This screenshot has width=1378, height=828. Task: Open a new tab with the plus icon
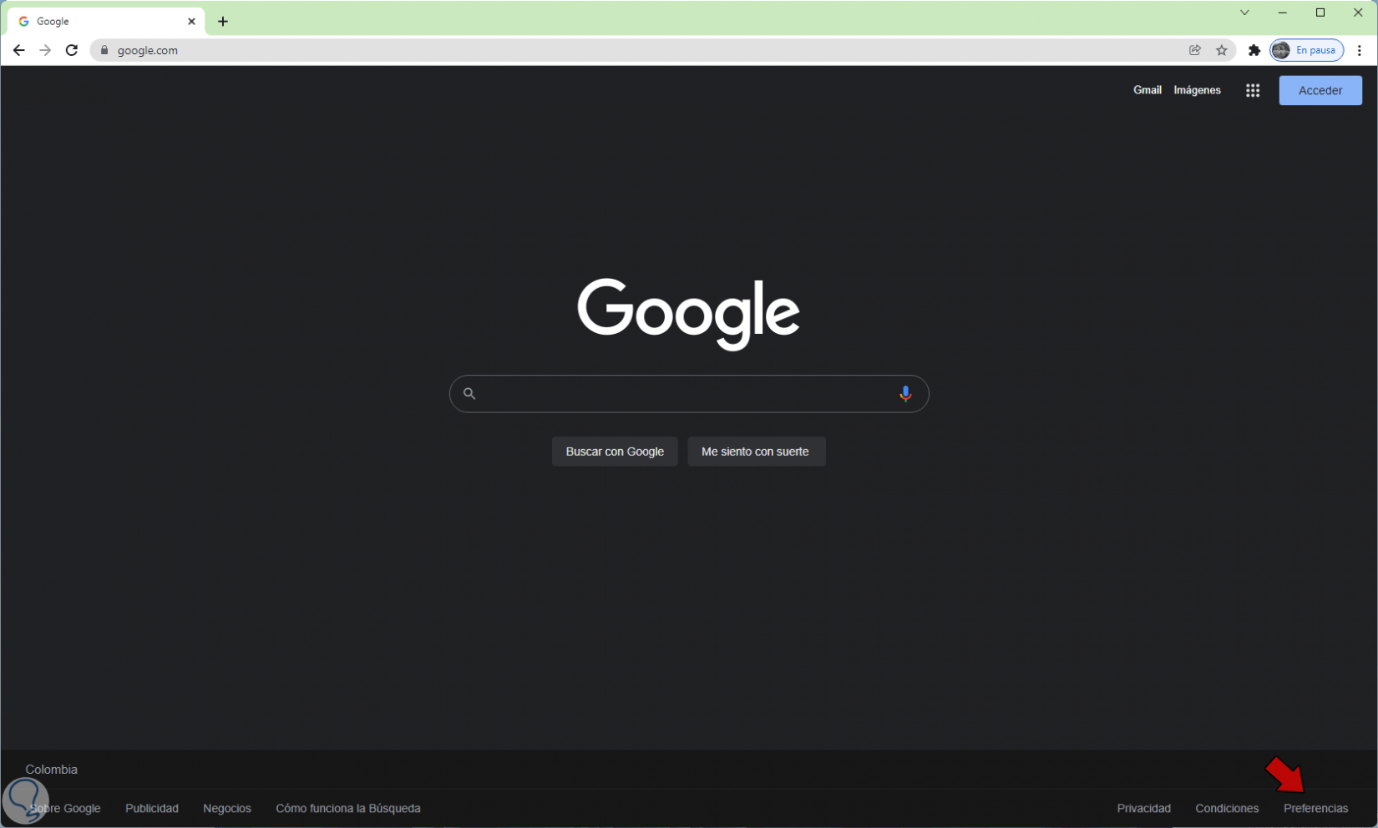(222, 21)
